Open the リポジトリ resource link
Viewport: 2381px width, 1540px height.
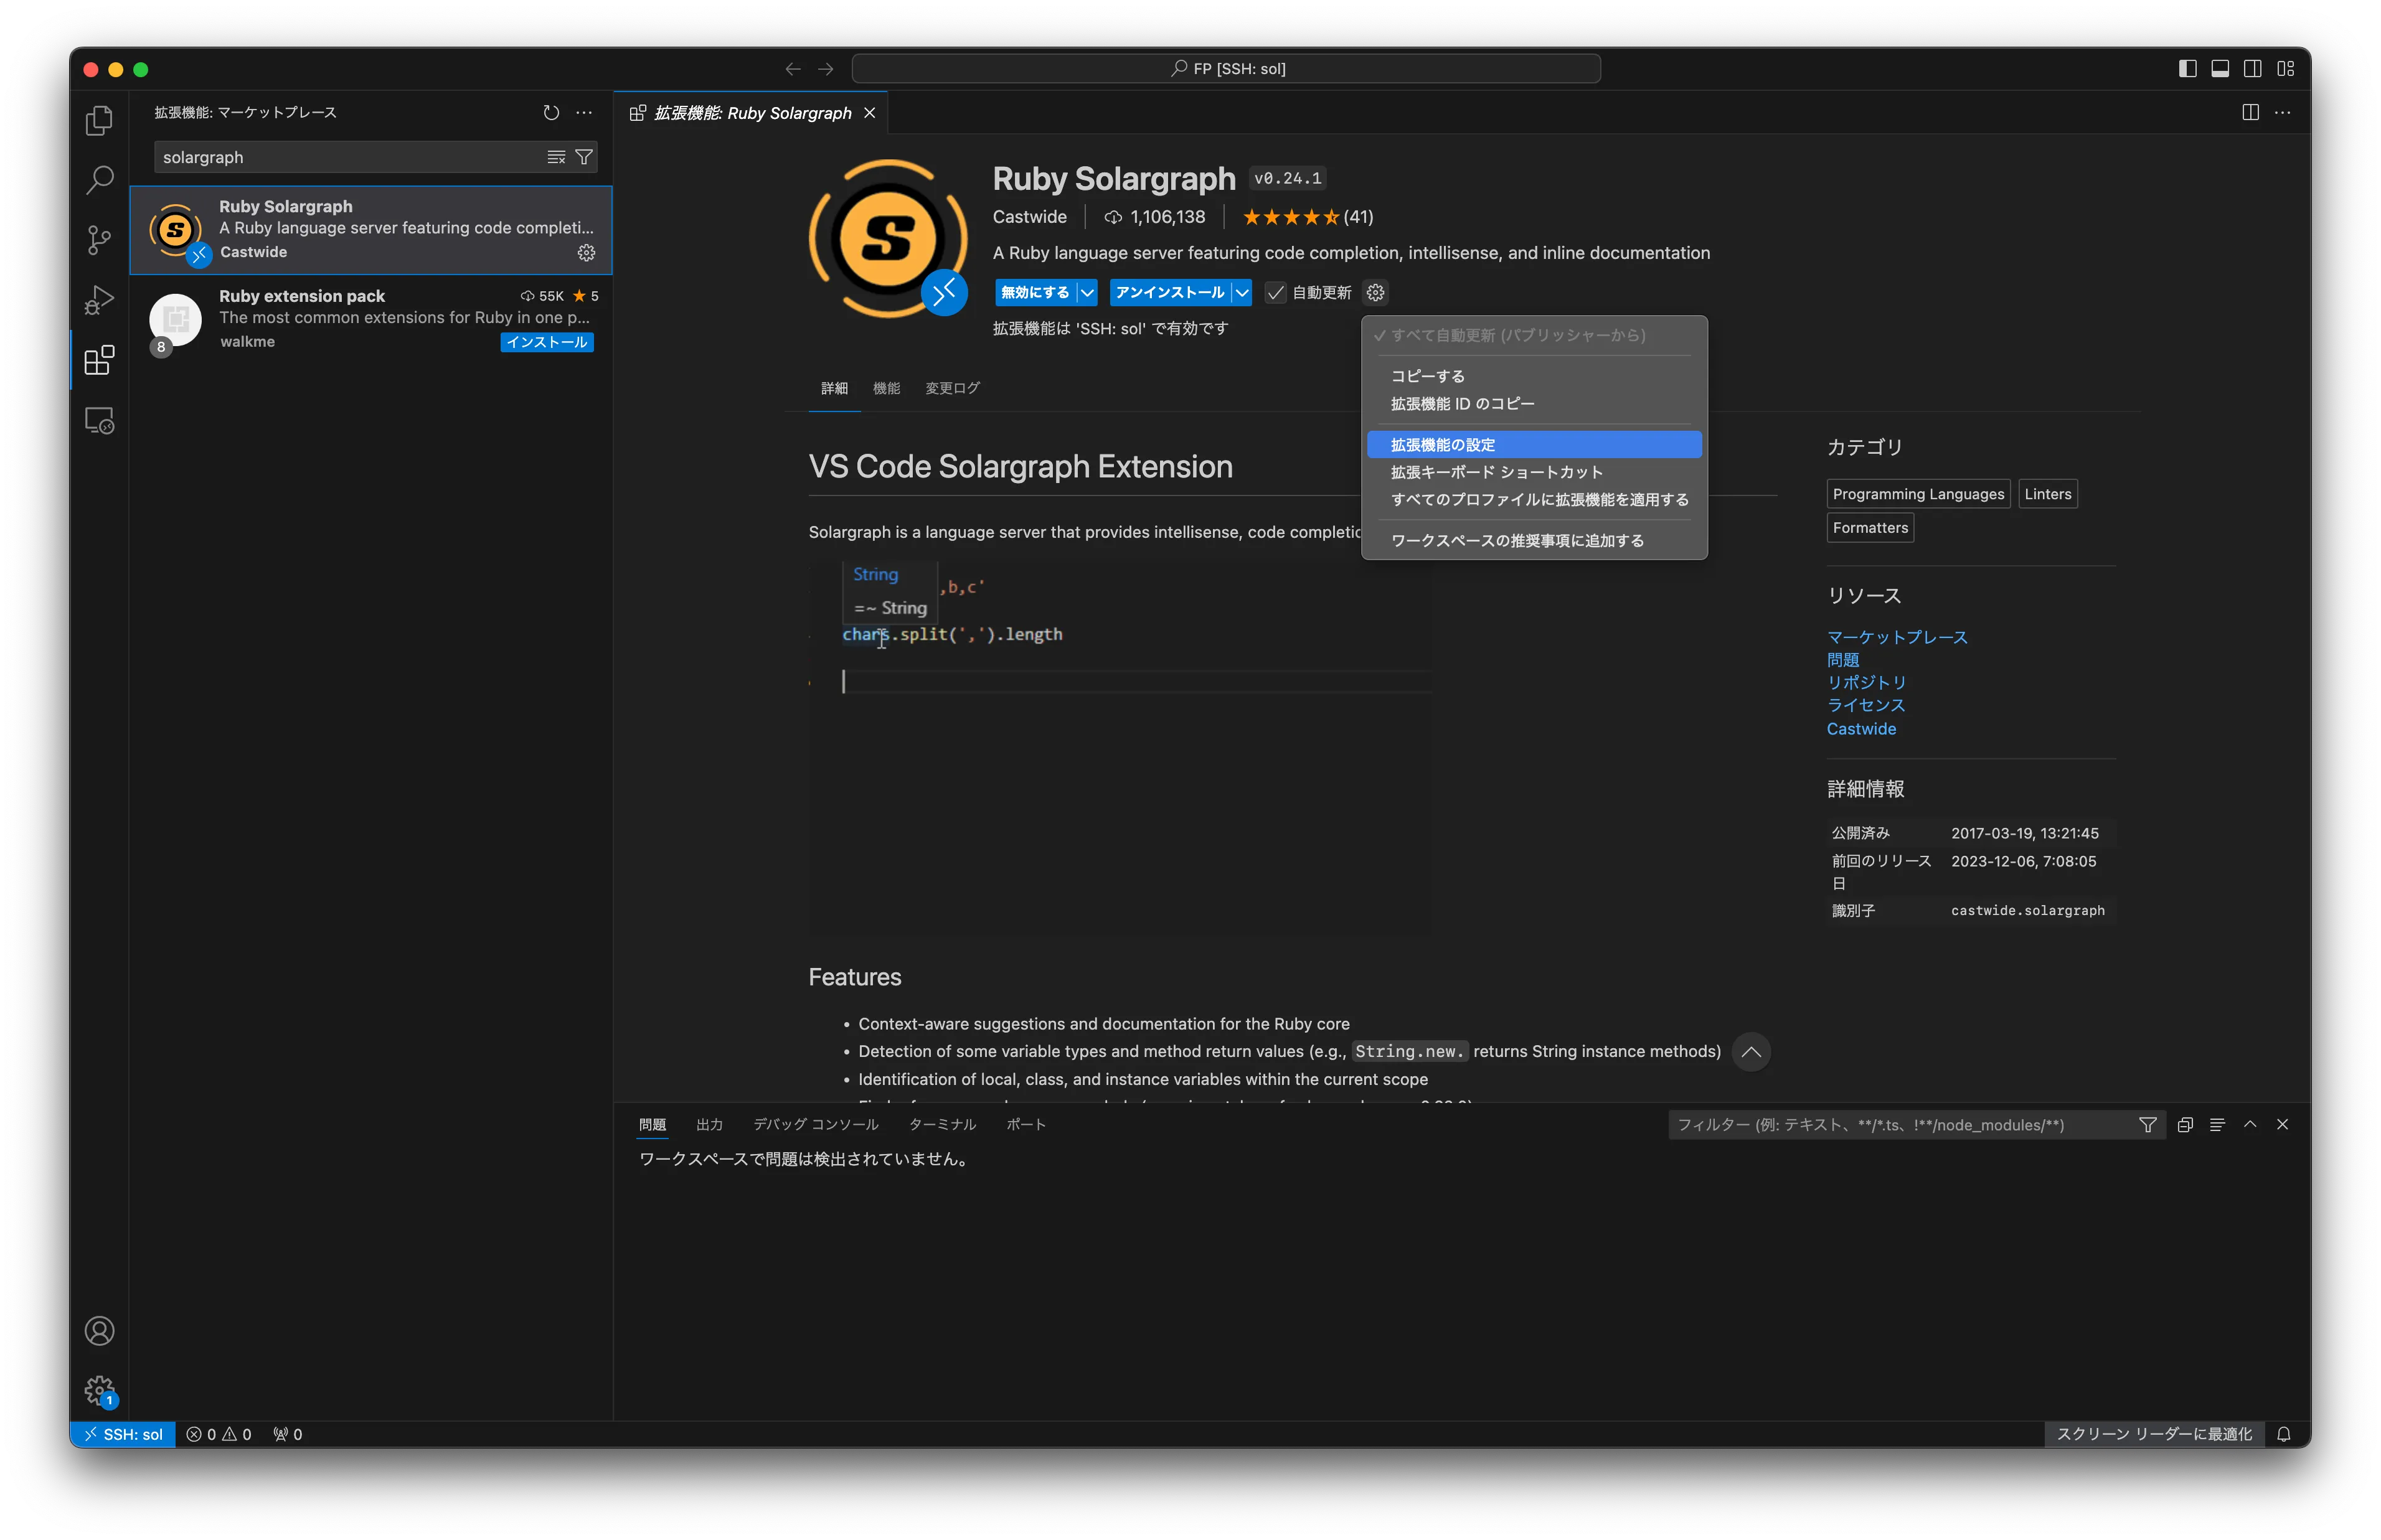[x=1866, y=682]
